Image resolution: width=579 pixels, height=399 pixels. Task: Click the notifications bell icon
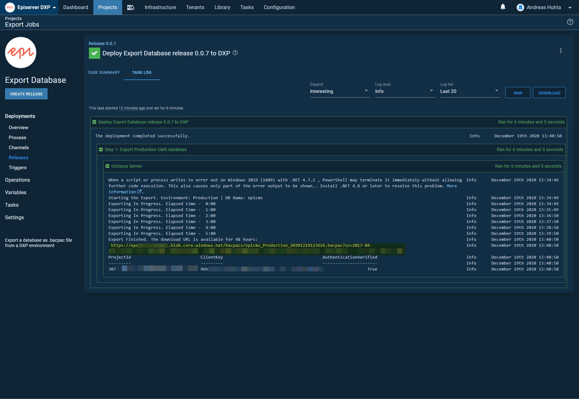coord(503,7)
